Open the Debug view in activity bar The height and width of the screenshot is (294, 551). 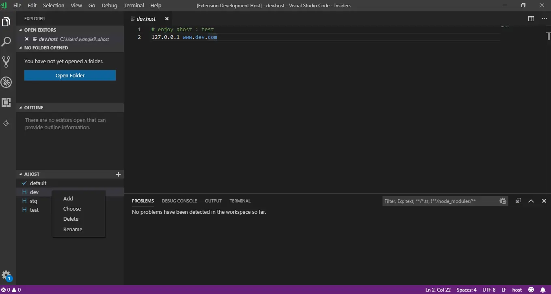click(6, 82)
